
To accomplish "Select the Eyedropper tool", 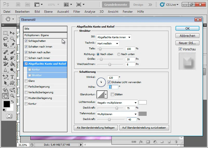I will (12, 45).
